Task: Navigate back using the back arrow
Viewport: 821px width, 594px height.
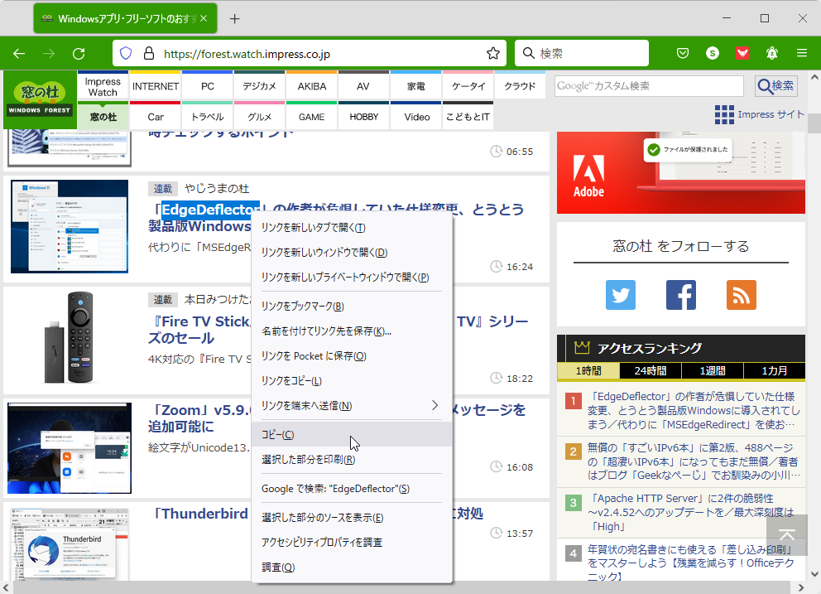Action: [x=18, y=52]
